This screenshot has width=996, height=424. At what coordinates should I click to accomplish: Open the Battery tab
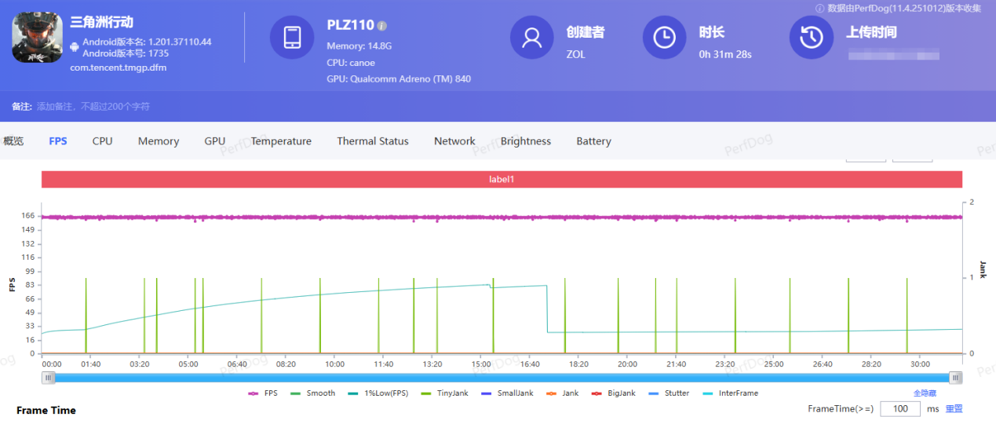tap(593, 141)
